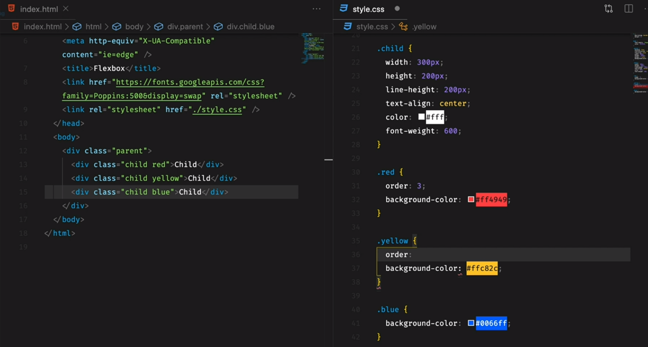
Task: Click the selector icon before .yellow breadcrumb
Action: point(403,27)
